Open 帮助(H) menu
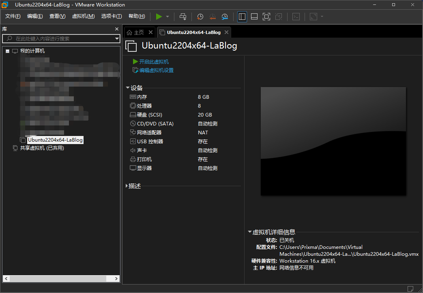Screen dimensions: 423x293 tap(137, 16)
